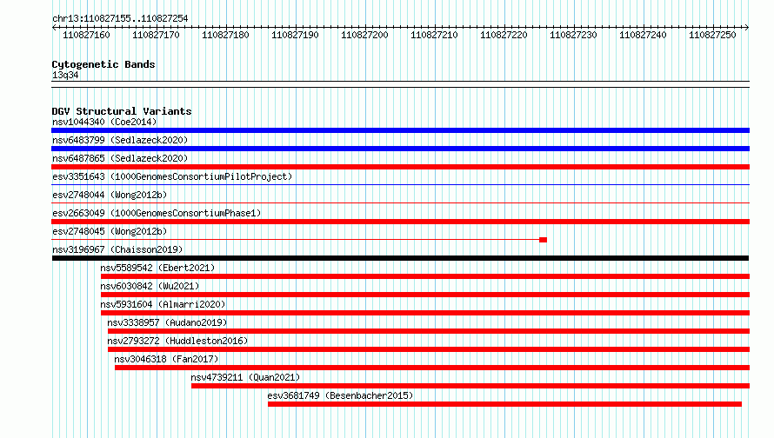Screen dimensions: 774x438
Task: Click the blue bar for nsv1044340
Action: (400, 130)
